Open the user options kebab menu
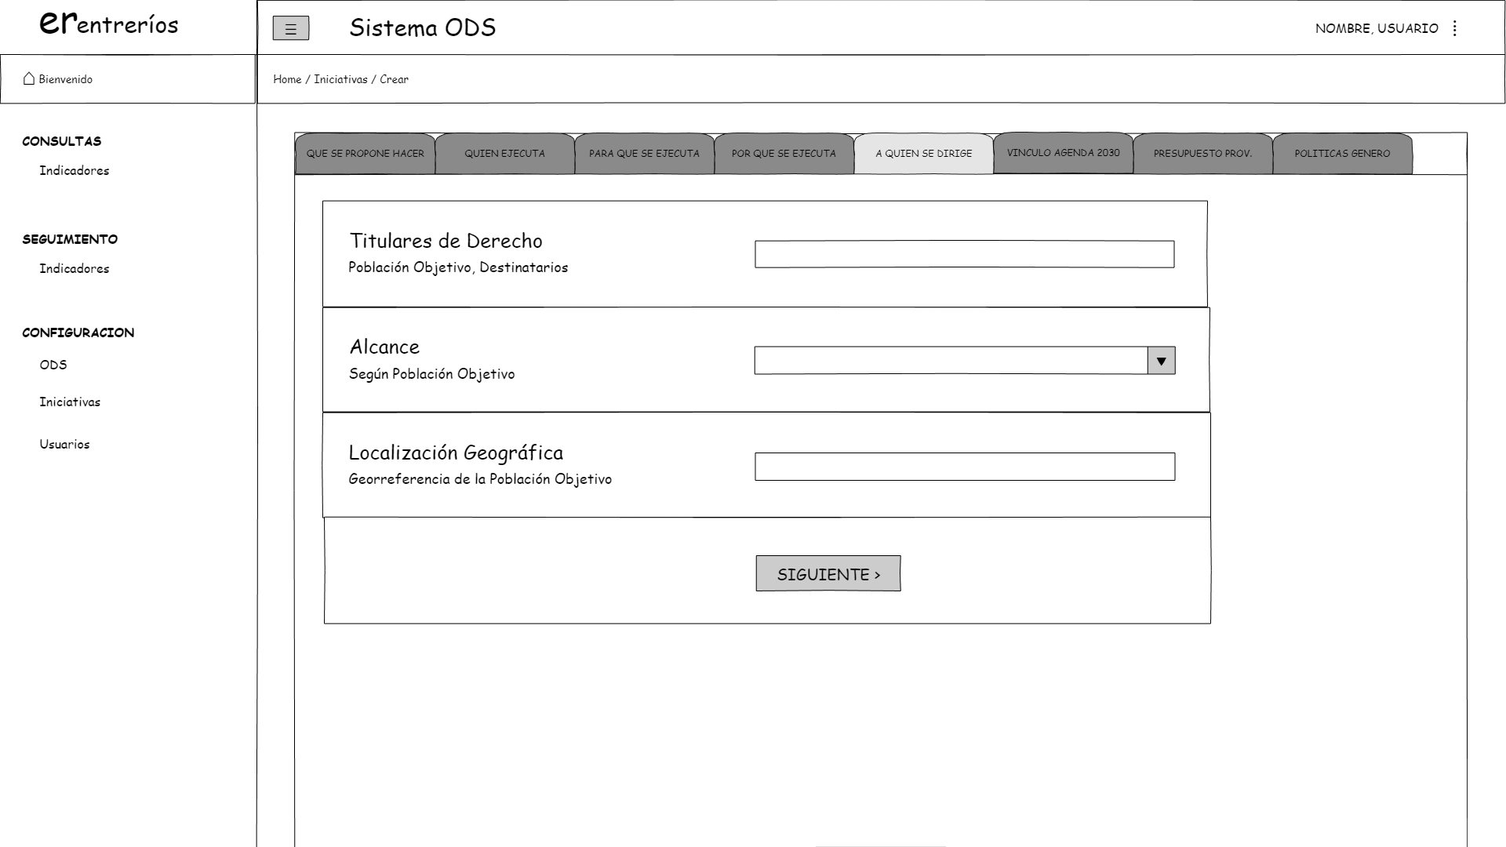Viewport: 1506px width, 847px height. coord(1454,28)
